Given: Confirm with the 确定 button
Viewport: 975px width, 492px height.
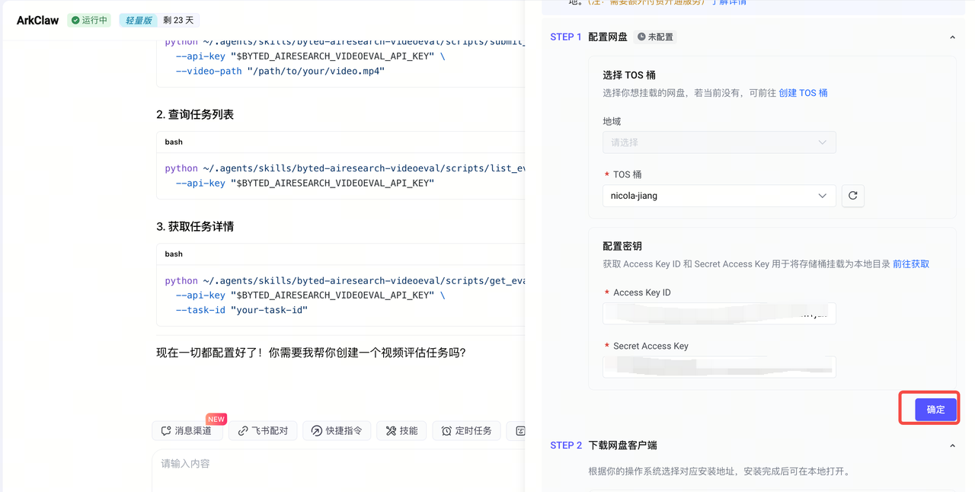Looking at the screenshot, I should pyautogui.click(x=935, y=409).
